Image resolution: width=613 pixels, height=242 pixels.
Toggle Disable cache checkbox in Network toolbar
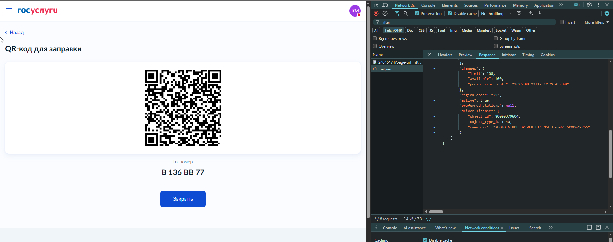coord(450,13)
